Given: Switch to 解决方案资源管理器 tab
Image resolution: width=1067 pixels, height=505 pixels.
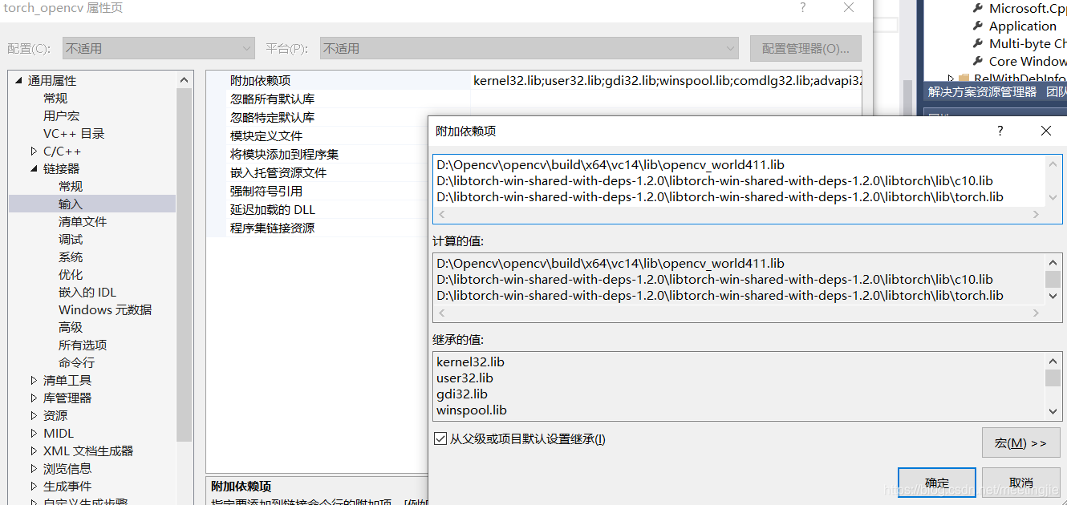Looking at the screenshot, I should click(982, 92).
